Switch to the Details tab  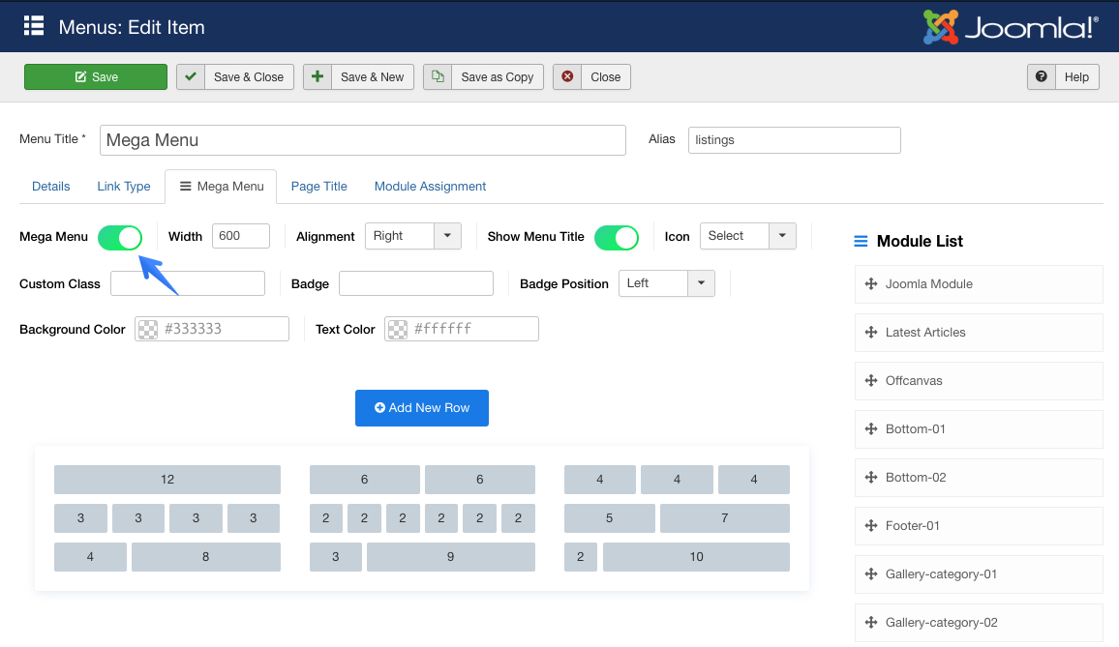pyautogui.click(x=51, y=187)
